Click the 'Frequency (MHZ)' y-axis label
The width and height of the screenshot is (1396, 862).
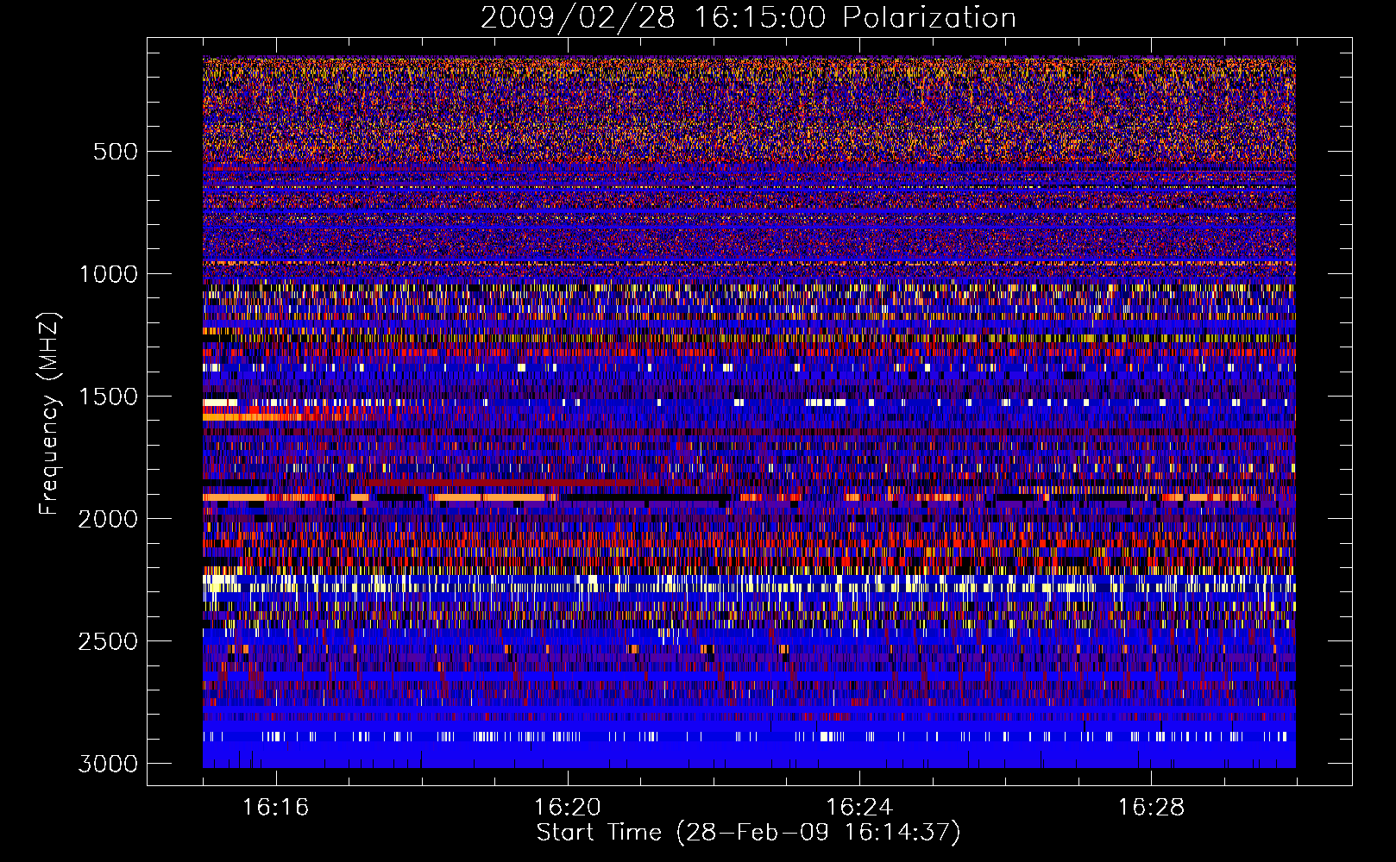pyautogui.click(x=50, y=414)
